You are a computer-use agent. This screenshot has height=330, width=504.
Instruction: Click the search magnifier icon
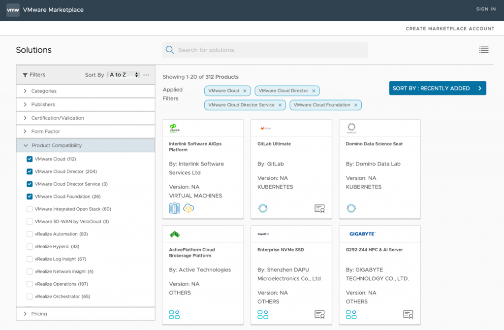click(170, 50)
